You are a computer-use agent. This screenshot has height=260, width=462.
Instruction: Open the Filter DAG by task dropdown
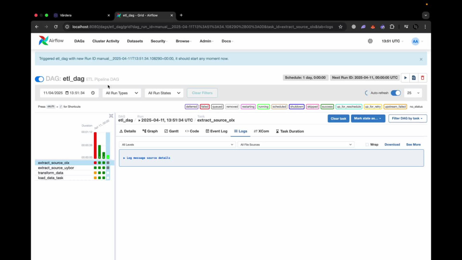pyautogui.click(x=407, y=118)
